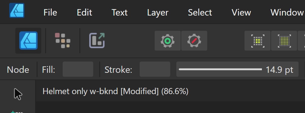The image size is (305, 113).
Task: Select the Move tool arrow
Action: (18, 94)
